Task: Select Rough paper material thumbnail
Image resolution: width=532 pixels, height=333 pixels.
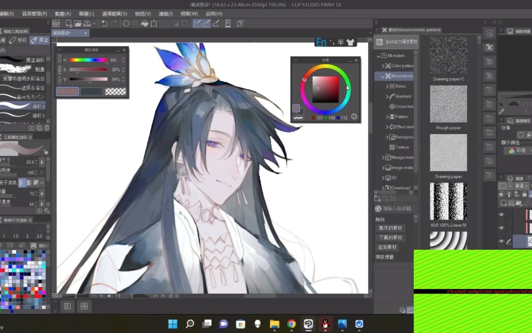Action: 448,104
